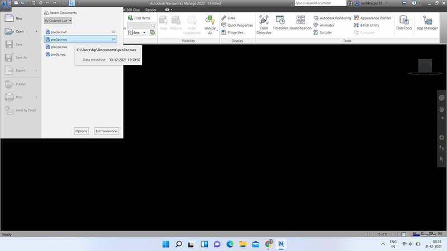
Task: Click the Undo quick access icon
Action: point(47,3)
